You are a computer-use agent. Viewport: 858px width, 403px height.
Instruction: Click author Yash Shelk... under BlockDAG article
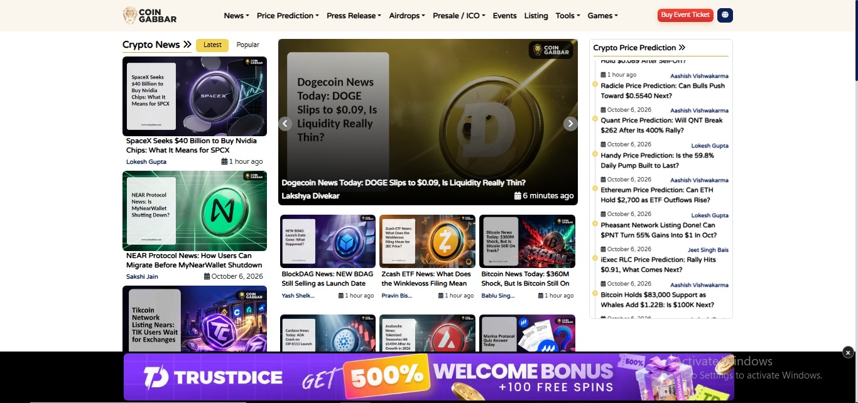[x=298, y=296]
